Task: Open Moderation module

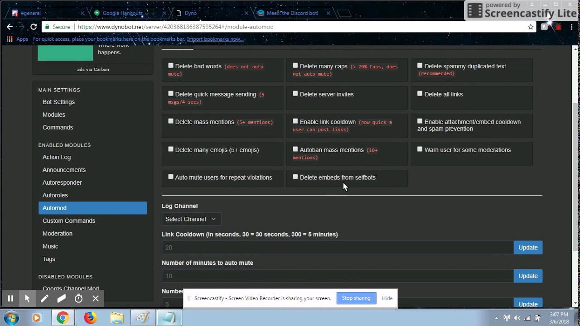Action: (58, 233)
